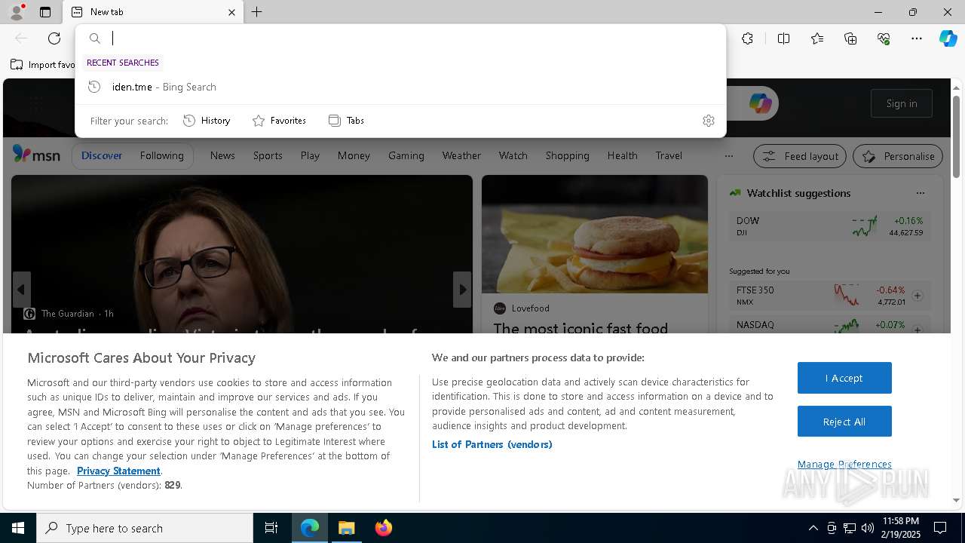The height and width of the screenshot is (543, 965).
Task: Open the volume tray icon
Action: [x=868, y=528]
